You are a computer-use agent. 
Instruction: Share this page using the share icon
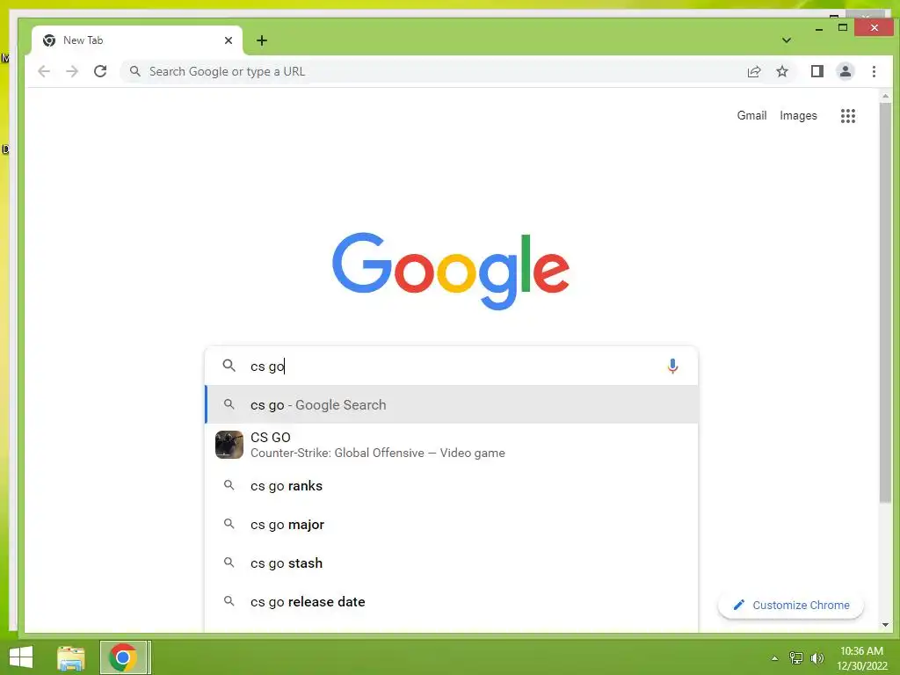pos(753,71)
